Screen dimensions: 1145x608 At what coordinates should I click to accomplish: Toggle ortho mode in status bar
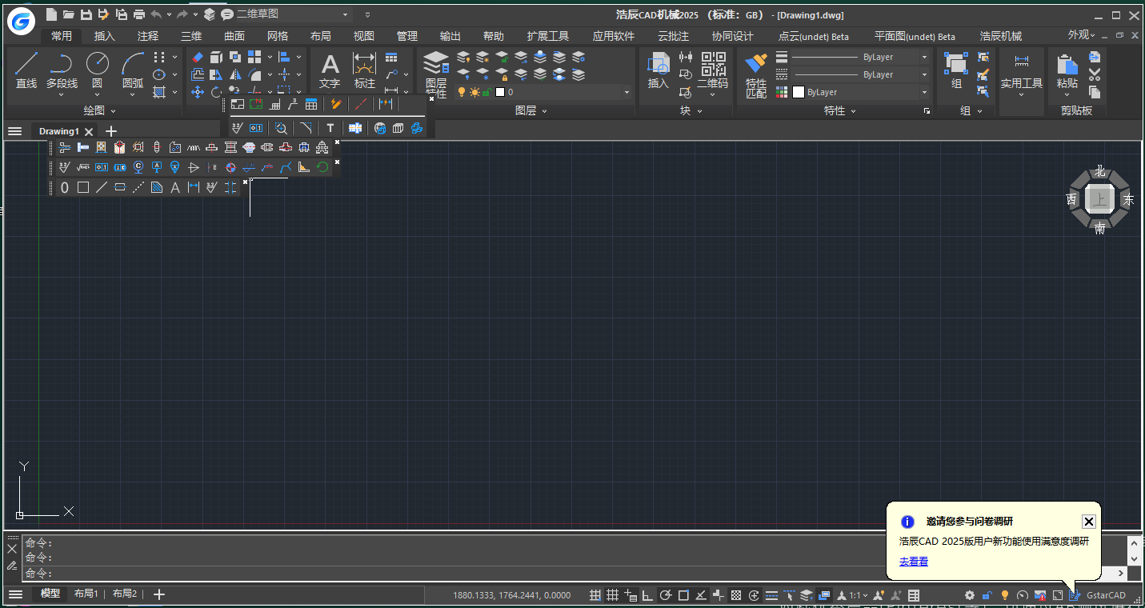(x=648, y=595)
